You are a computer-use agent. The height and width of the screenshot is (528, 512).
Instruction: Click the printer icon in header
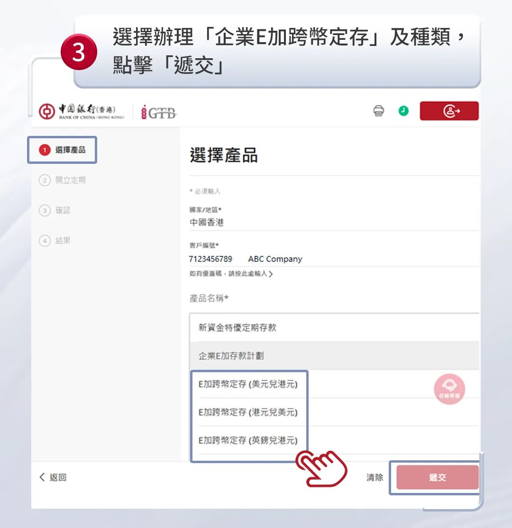(378, 111)
